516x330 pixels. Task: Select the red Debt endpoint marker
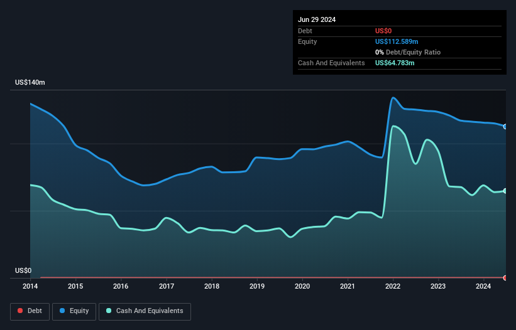505,278
